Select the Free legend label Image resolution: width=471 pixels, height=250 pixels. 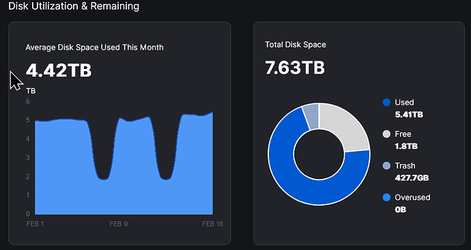(403, 134)
